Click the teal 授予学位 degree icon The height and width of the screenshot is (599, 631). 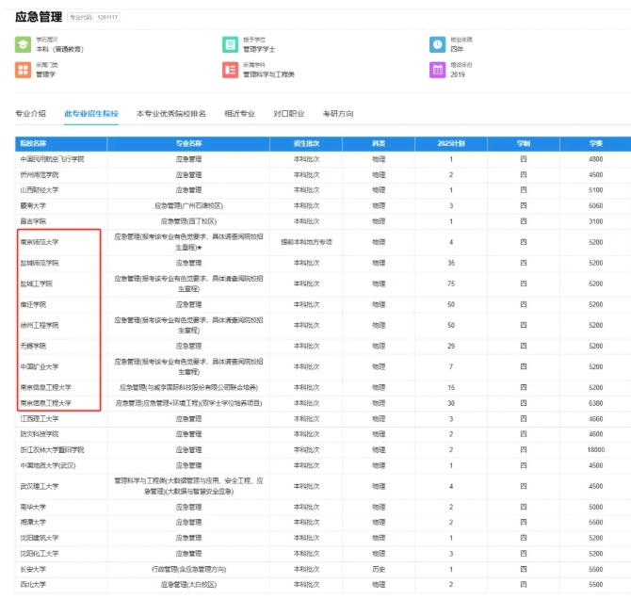coord(230,44)
